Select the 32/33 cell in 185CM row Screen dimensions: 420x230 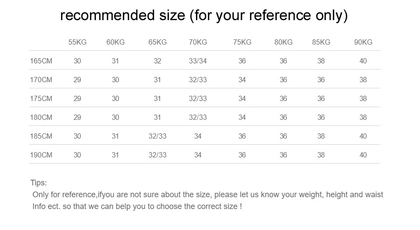(x=157, y=136)
